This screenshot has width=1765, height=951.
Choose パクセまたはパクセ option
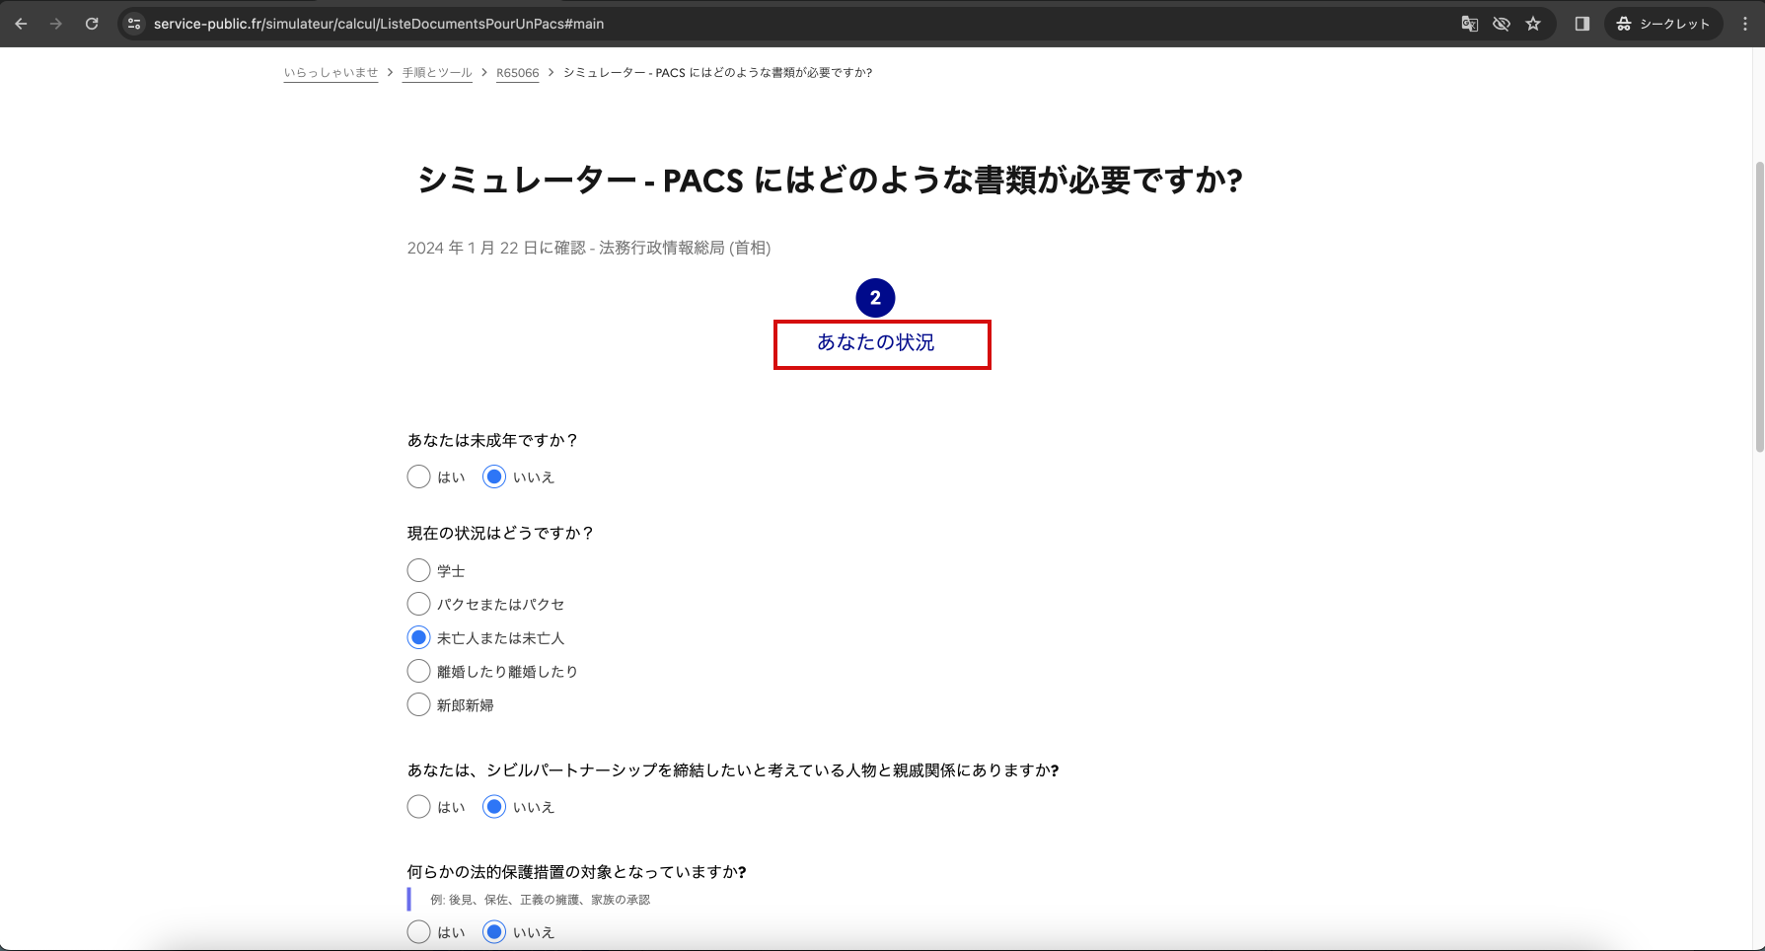[x=419, y=605]
